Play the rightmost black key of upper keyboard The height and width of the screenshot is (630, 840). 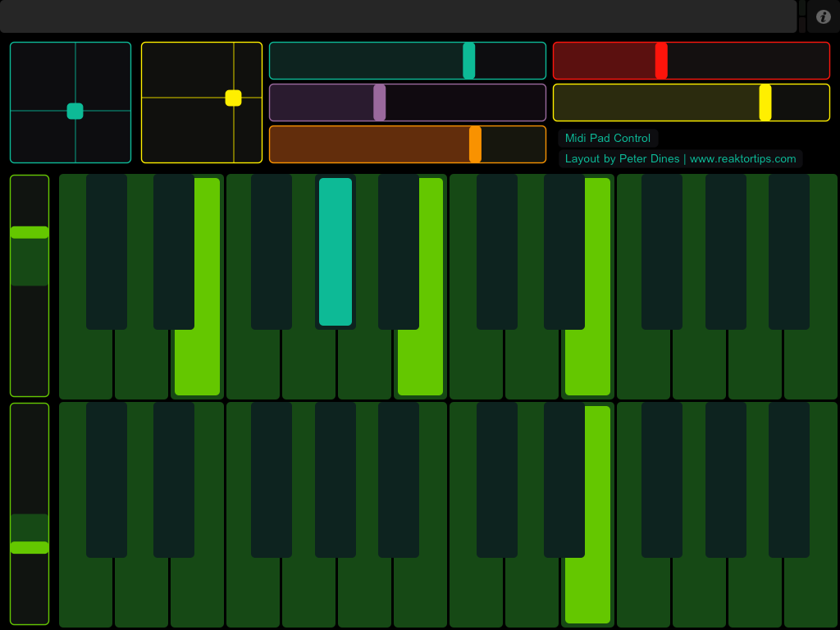click(789, 252)
